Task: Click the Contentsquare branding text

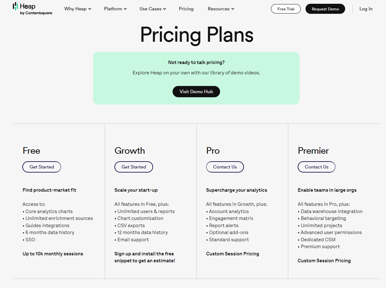Action: [x=36, y=13]
